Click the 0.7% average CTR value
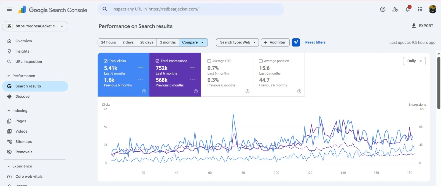The width and height of the screenshot is (441, 186). (213, 68)
